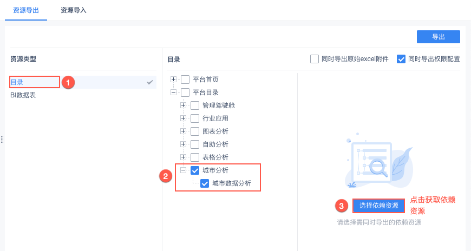
Task: Expand the 平台首页 tree node
Action: [174, 80]
